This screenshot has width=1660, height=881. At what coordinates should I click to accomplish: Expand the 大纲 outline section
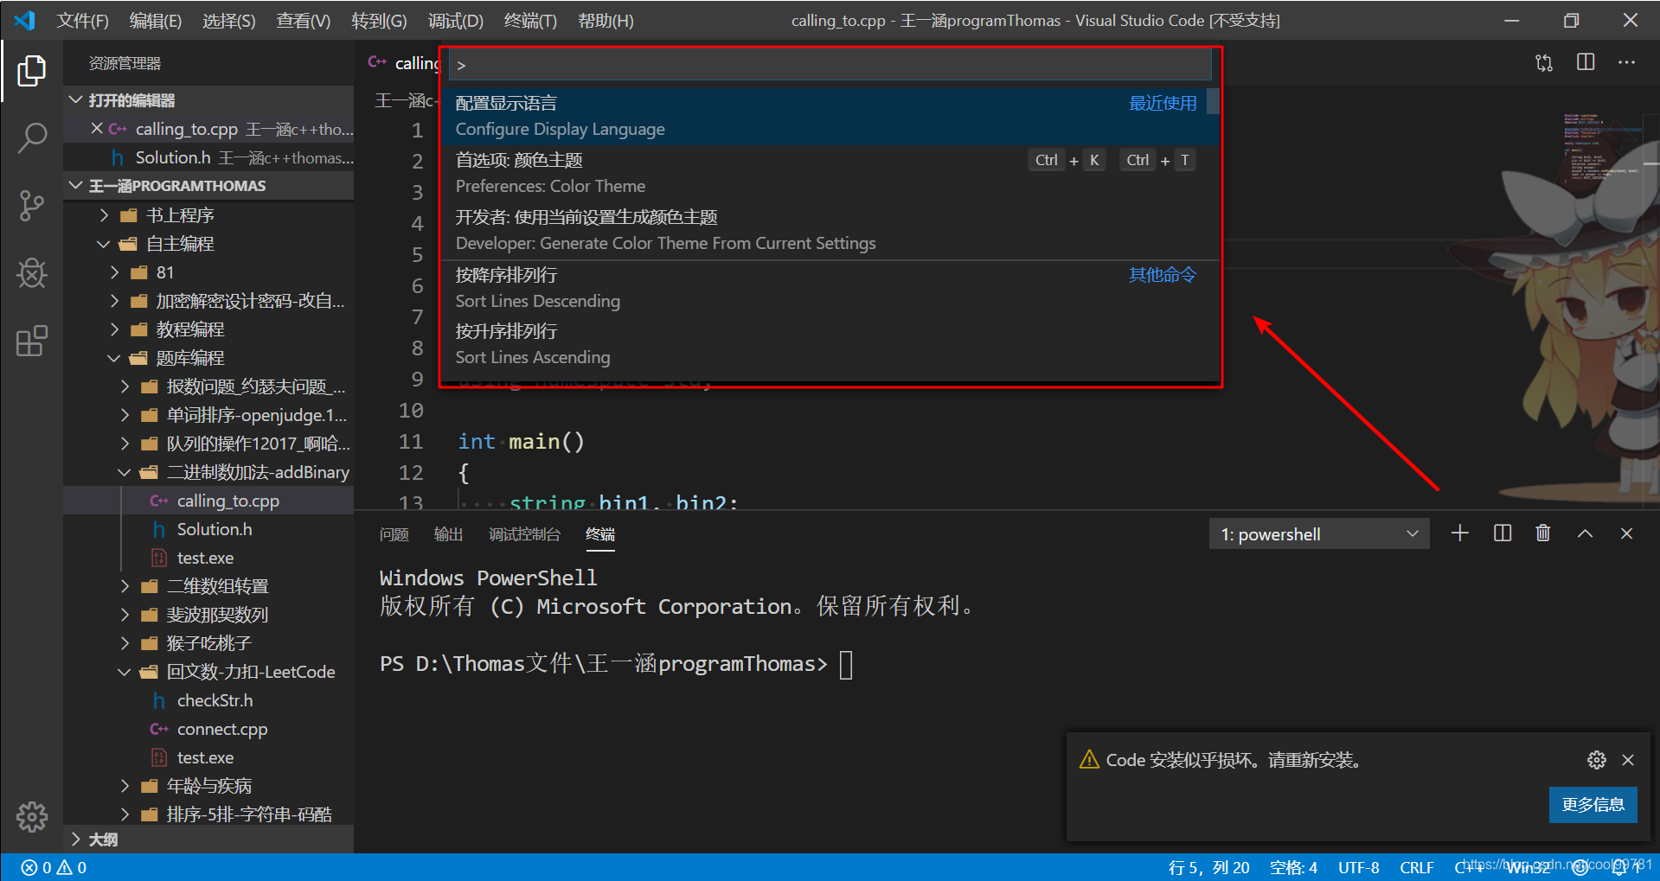point(208,840)
